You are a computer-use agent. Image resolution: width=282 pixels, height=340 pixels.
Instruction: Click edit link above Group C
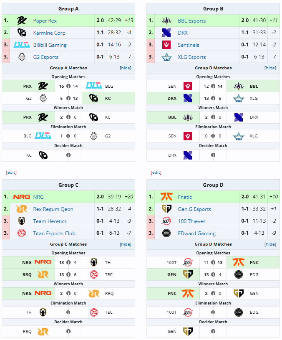[11, 173]
